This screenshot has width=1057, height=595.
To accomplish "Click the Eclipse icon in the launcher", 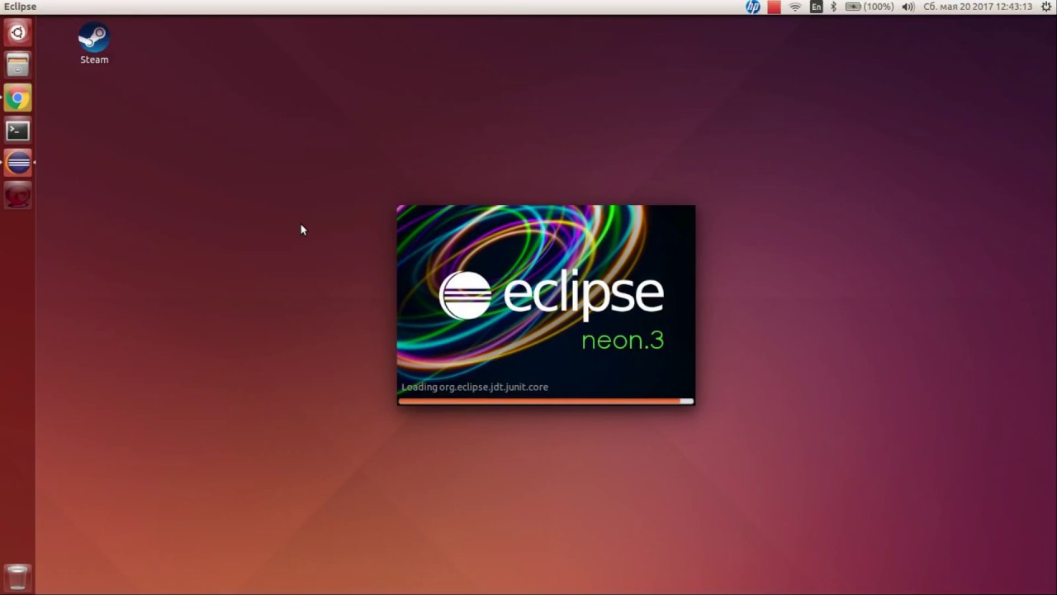I will click(17, 163).
